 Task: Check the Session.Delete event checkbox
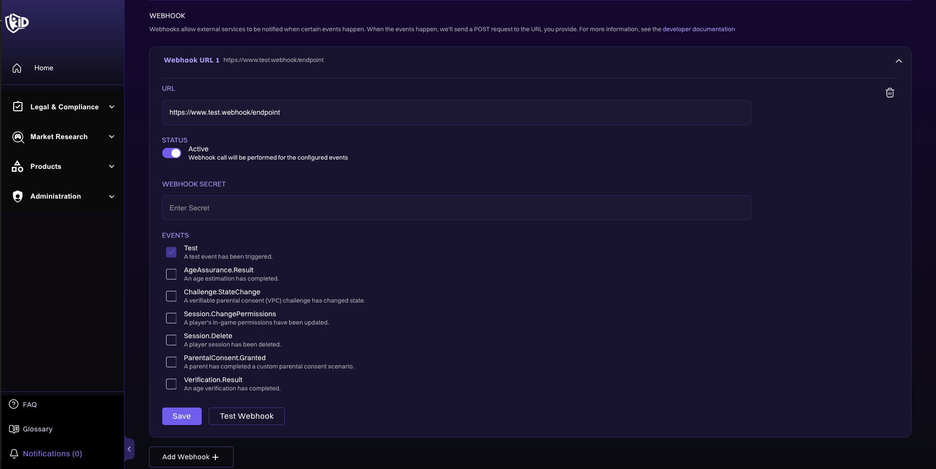(x=171, y=340)
